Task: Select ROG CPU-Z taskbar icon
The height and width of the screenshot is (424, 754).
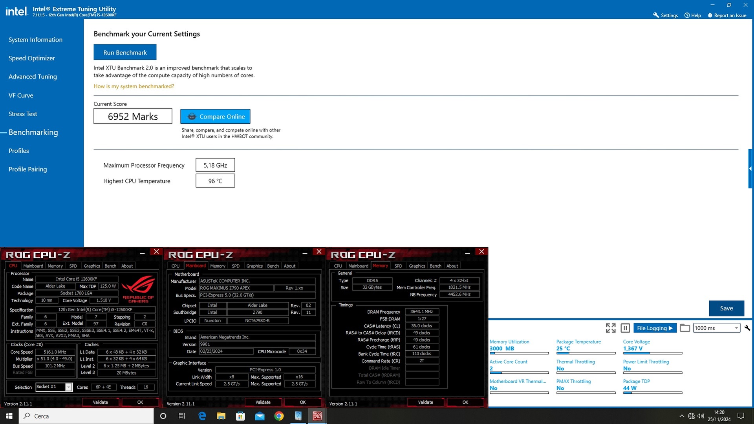Action: click(317, 416)
